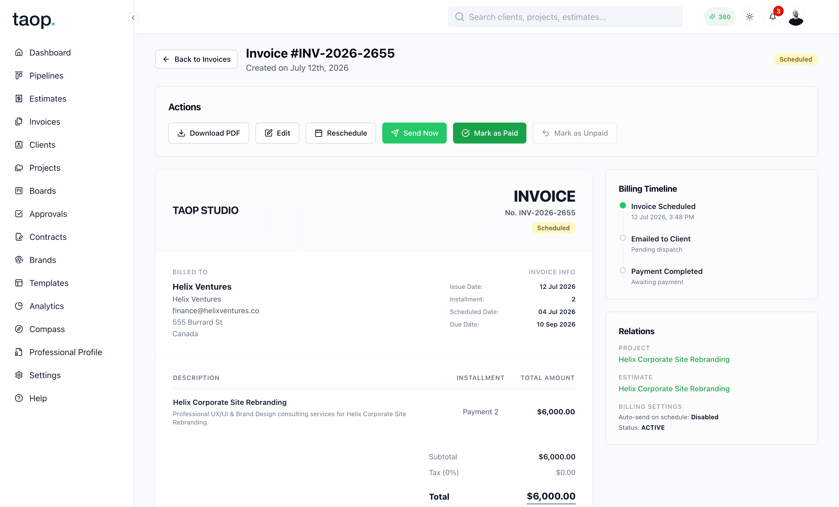Focus the search clients, projects field
Screen dimensions: 839x507
565,17
